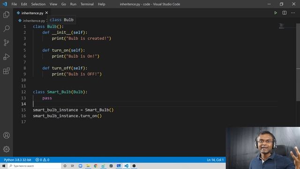Open Chrome from the taskbar
300x169 pixels.
(96, 166)
